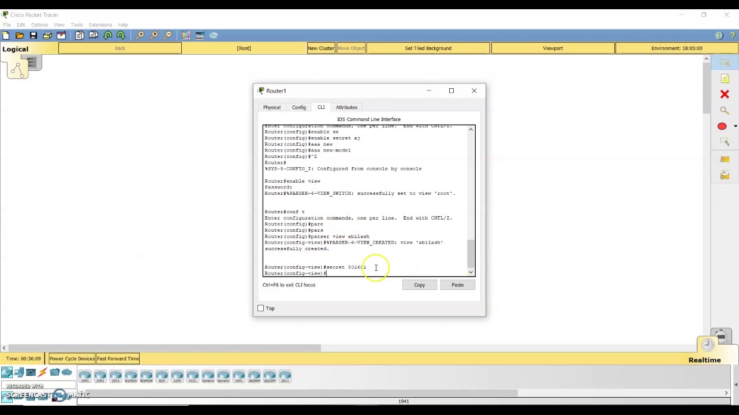Pick the Select tool in right toolbar

(x=725, y=62)
